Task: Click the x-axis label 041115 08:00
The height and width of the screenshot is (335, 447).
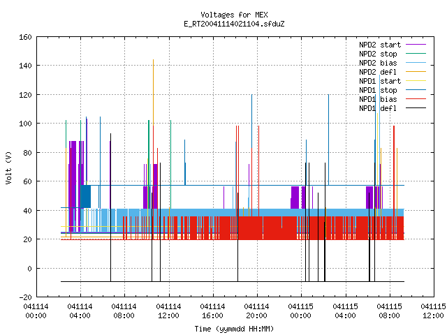Action: coord(390,311)
